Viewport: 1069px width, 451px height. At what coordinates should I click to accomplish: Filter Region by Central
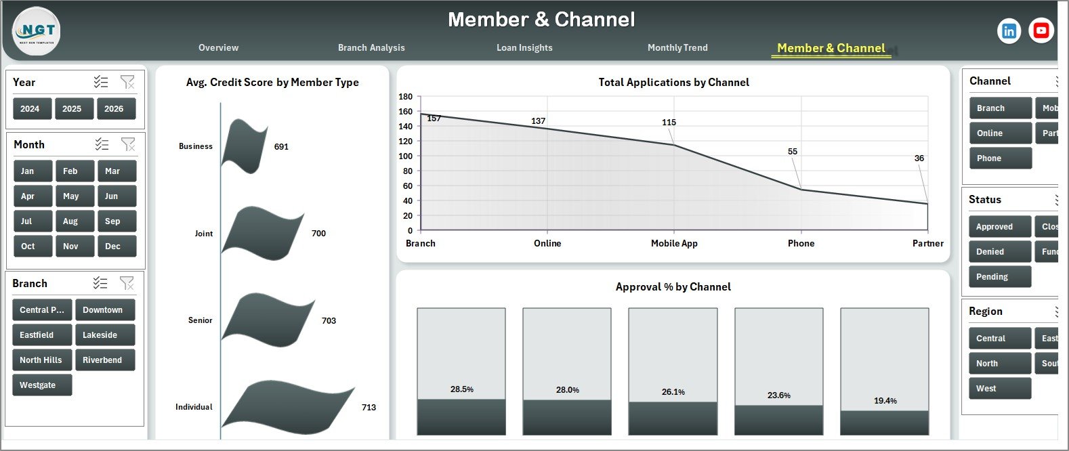point(1000,338)
